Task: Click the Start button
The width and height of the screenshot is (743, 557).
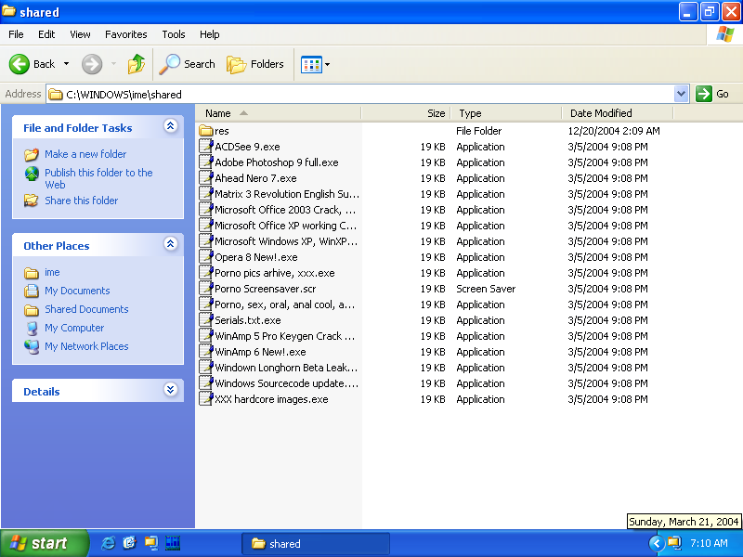Action: point(44,543)
